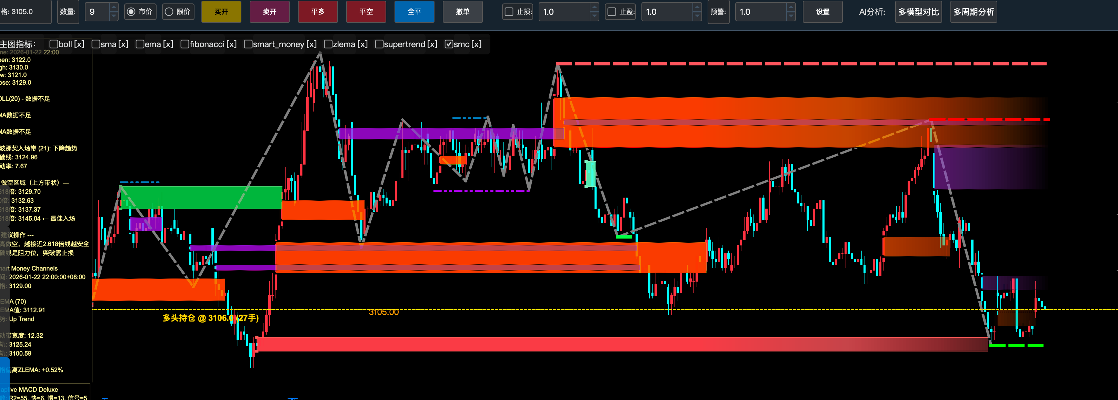The image size is (1118, 400).
Task: Click the 撤单 cancel order button
Action: (x=462, y=12)
